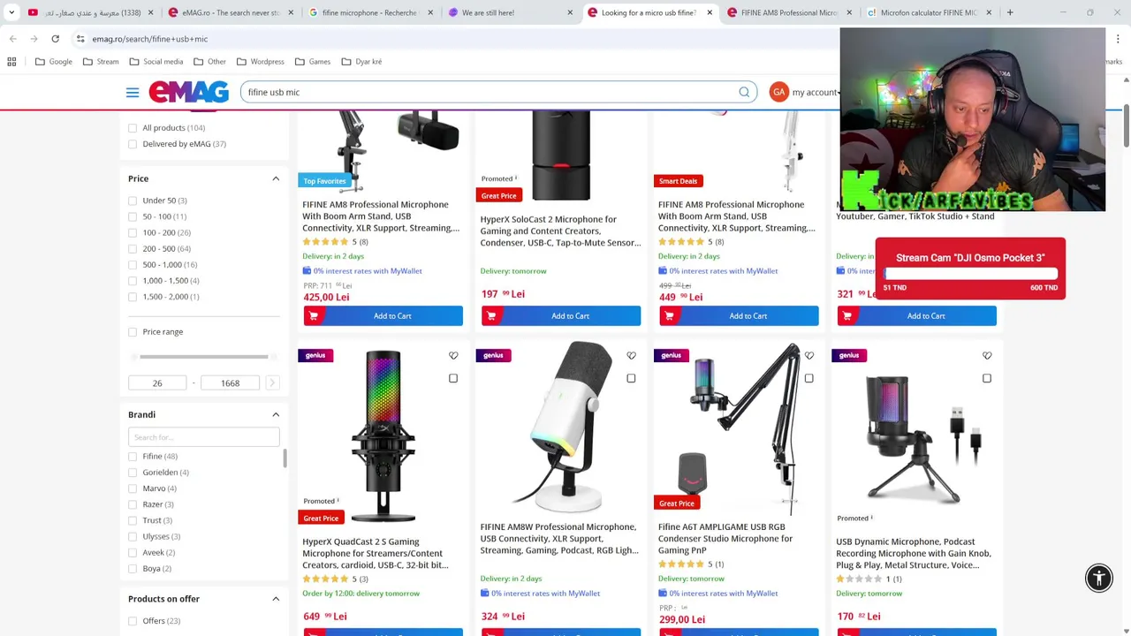Switch to Microfon calculator FIFINE tab
This screenshot has height=636, width=1131.
[x=928, y=12]
